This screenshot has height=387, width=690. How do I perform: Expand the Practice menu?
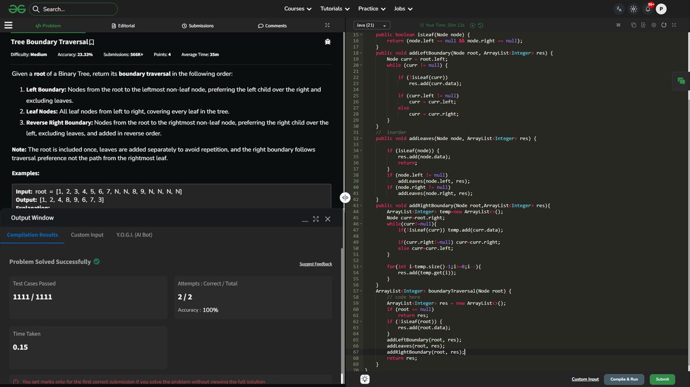pos(371,9)
